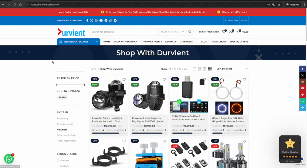307x168 pixels.
Task: Open wishlist heart icon in header
Action: tap(224, 32)
